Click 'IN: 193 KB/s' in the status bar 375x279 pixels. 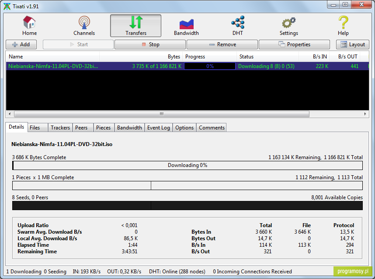point(87,272)
